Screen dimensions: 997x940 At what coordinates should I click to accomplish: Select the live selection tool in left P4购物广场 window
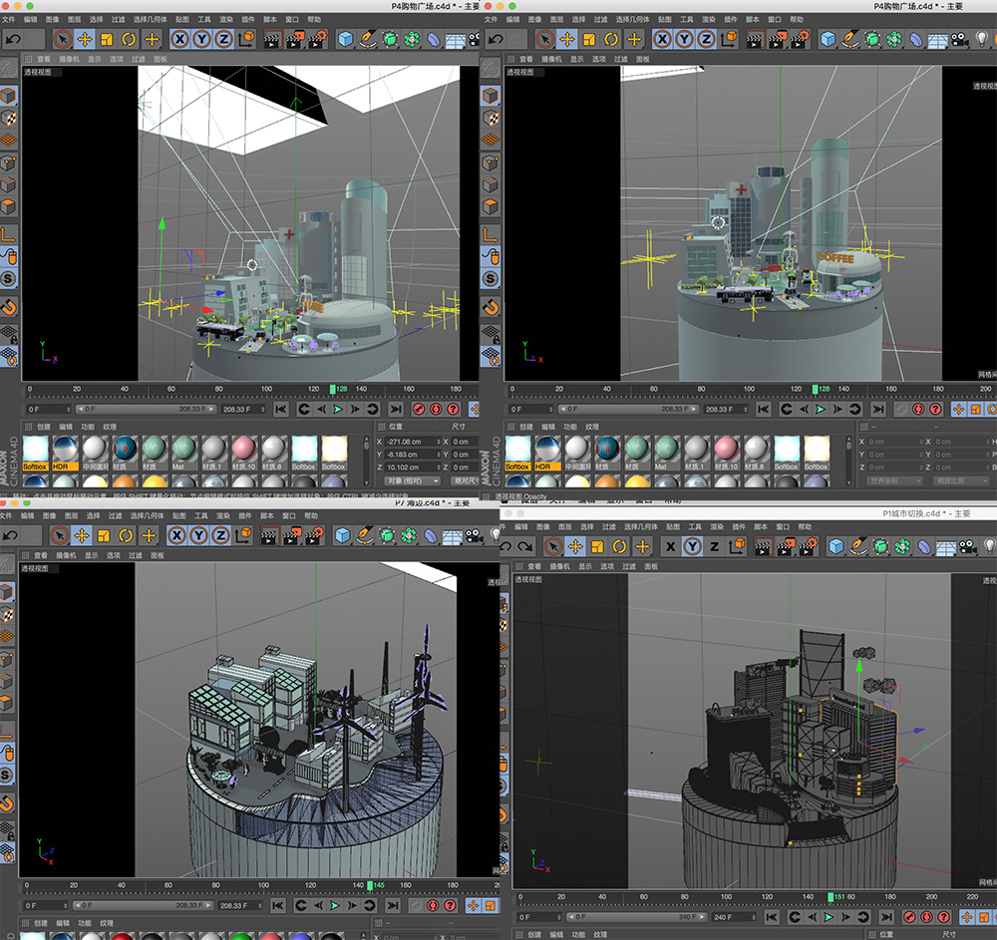tap(62, 40)
